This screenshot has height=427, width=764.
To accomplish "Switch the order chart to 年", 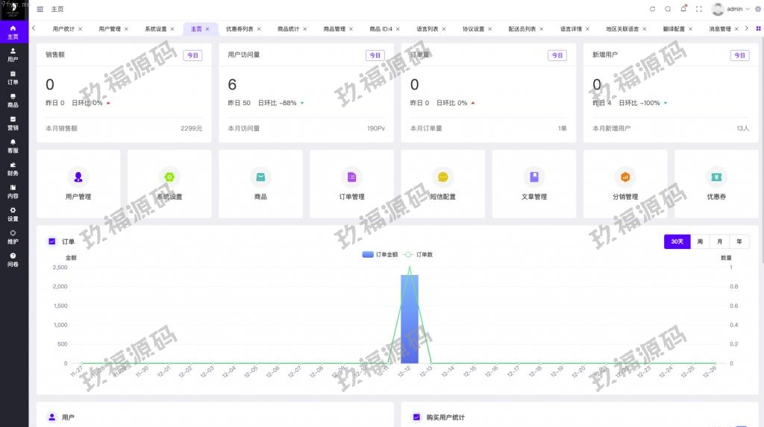I will pos(739,241).
